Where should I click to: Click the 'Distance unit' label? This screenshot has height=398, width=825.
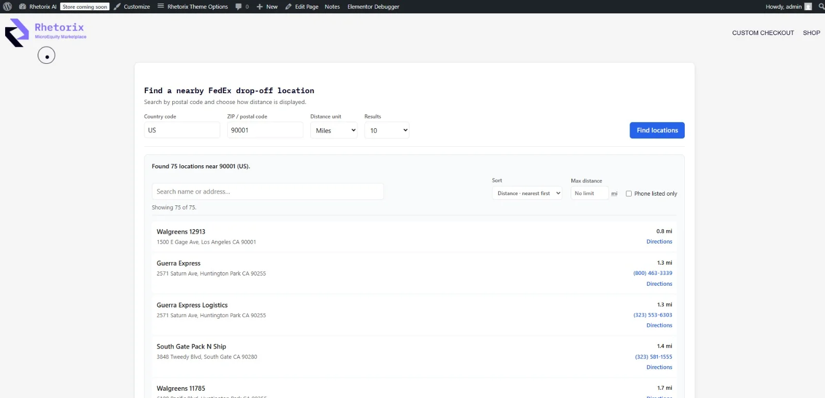pyautogui.click(x=325, y=116)
